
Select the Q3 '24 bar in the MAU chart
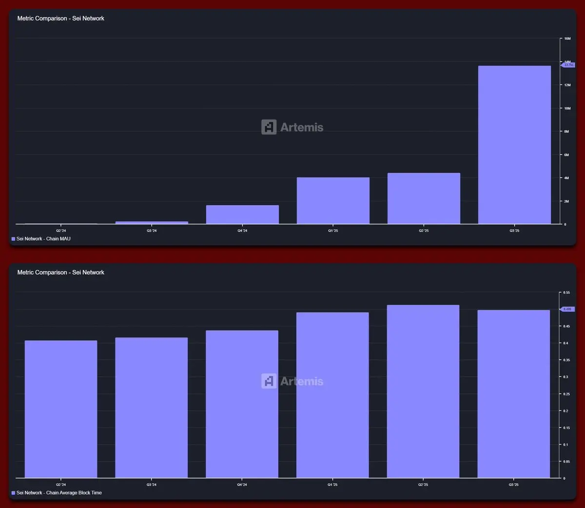click(x=152, y=223)
